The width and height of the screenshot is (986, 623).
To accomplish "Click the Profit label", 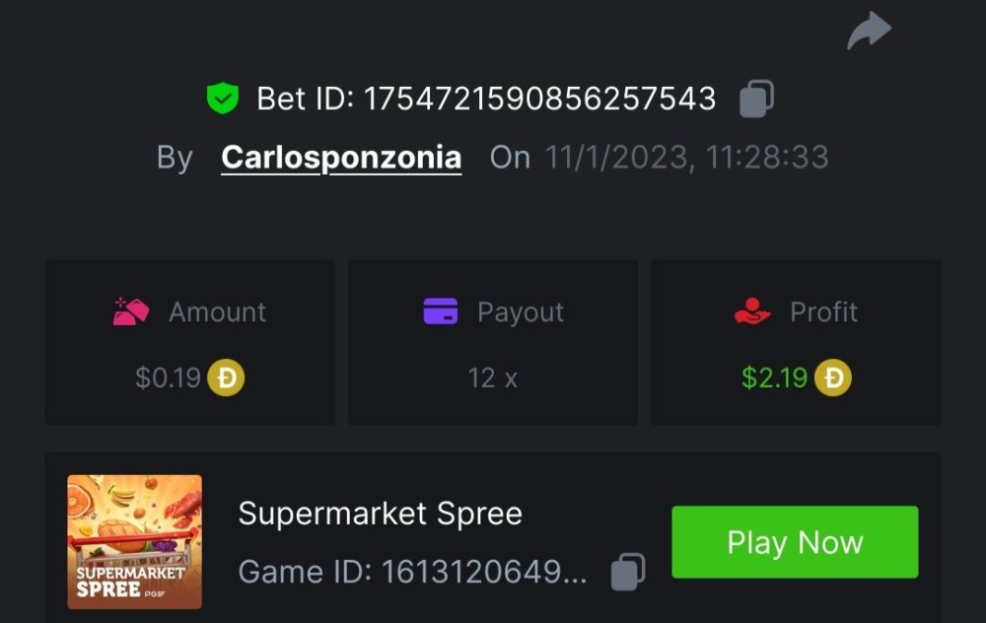I will [x=823, y=311].
